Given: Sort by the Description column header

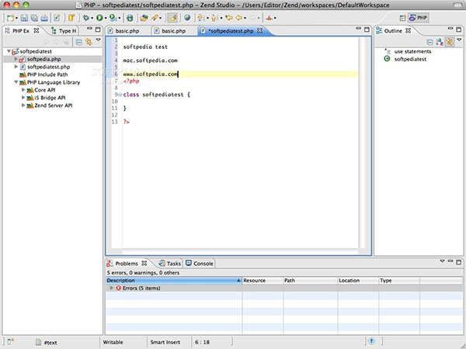Looking at the screenshot, I should (174, 281).
